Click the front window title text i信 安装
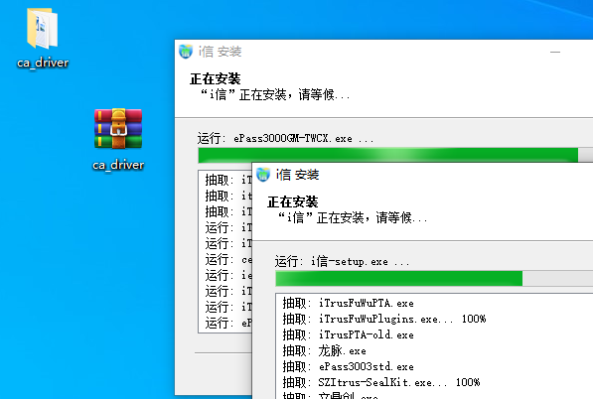 pos(297,175)
